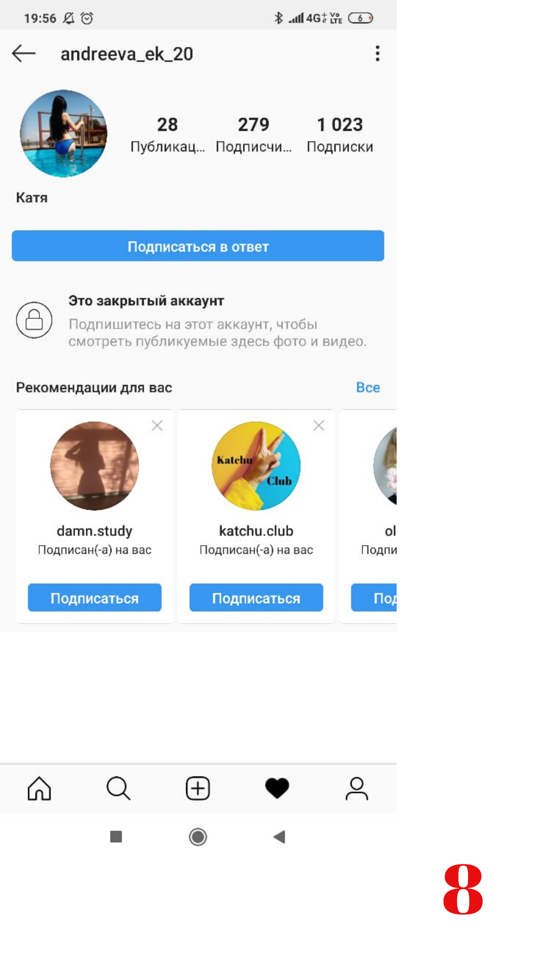
Task: Follow katchu.club with Подписаться button
Action: pos(256,598)
